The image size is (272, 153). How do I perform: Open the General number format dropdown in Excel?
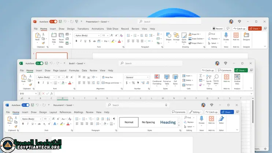148,77
